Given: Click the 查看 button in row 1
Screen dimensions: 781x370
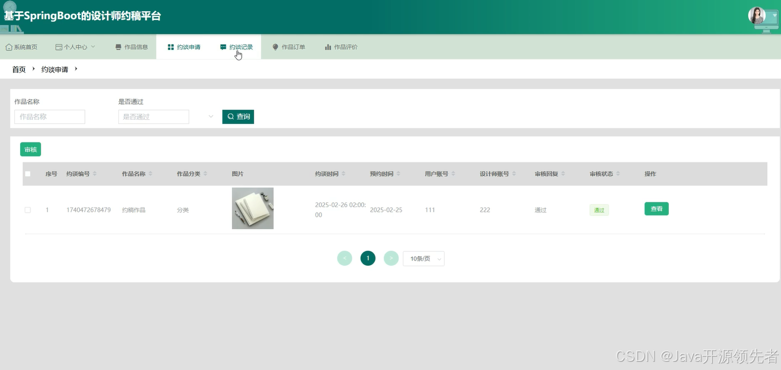Looking at the screenshot, I should pos(656,209).
